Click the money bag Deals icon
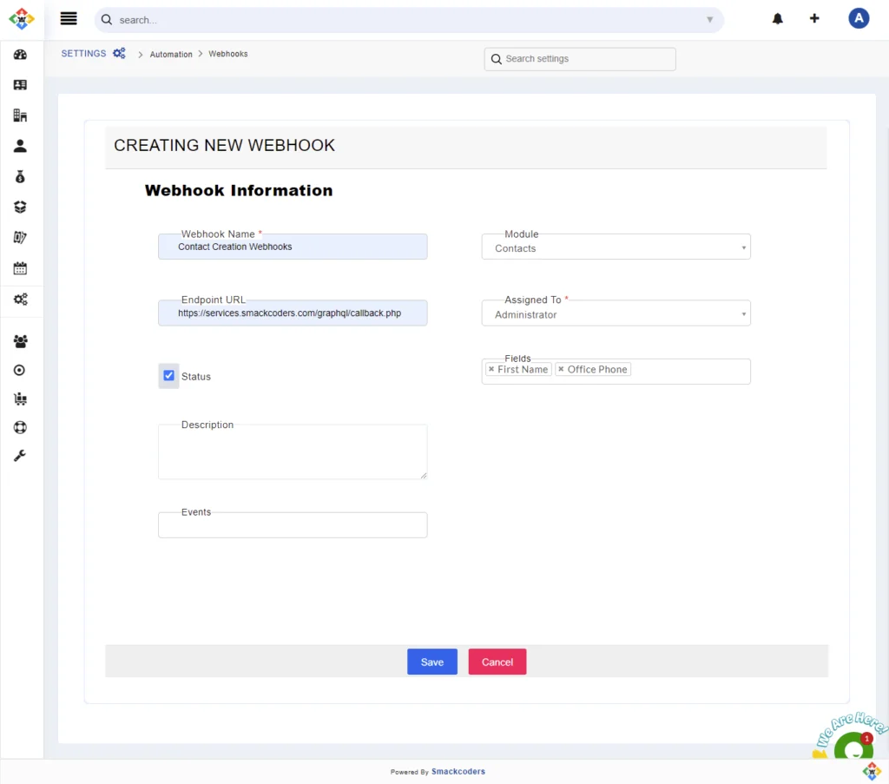The height and width of the screenshot is (784, 889). coord(21,176)
